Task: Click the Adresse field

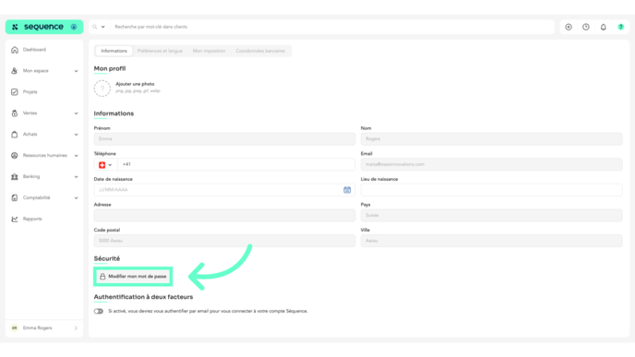Action: [224, 215]
